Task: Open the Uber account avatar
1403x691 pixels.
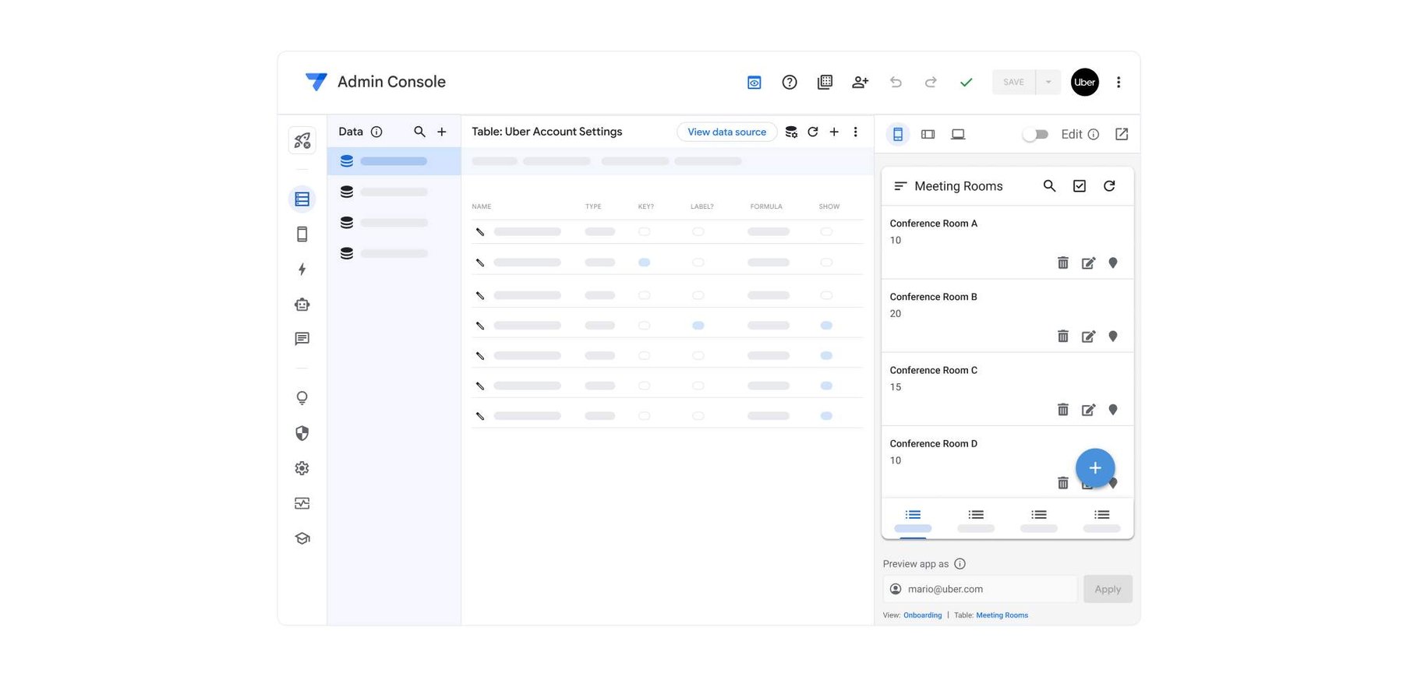Action: 1084,82
